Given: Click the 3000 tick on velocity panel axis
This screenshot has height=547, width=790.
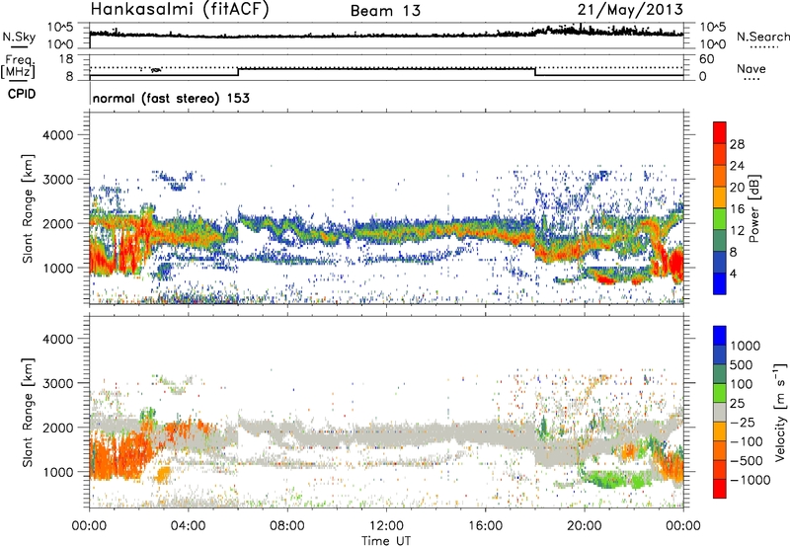Looking at the screenshot, I should tap(57, 383).
